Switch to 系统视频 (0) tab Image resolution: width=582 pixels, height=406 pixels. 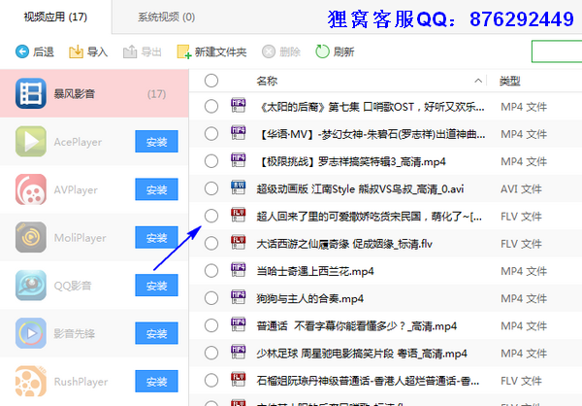166,17
